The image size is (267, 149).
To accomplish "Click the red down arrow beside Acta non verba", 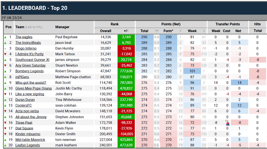I will tap(5, 111).
